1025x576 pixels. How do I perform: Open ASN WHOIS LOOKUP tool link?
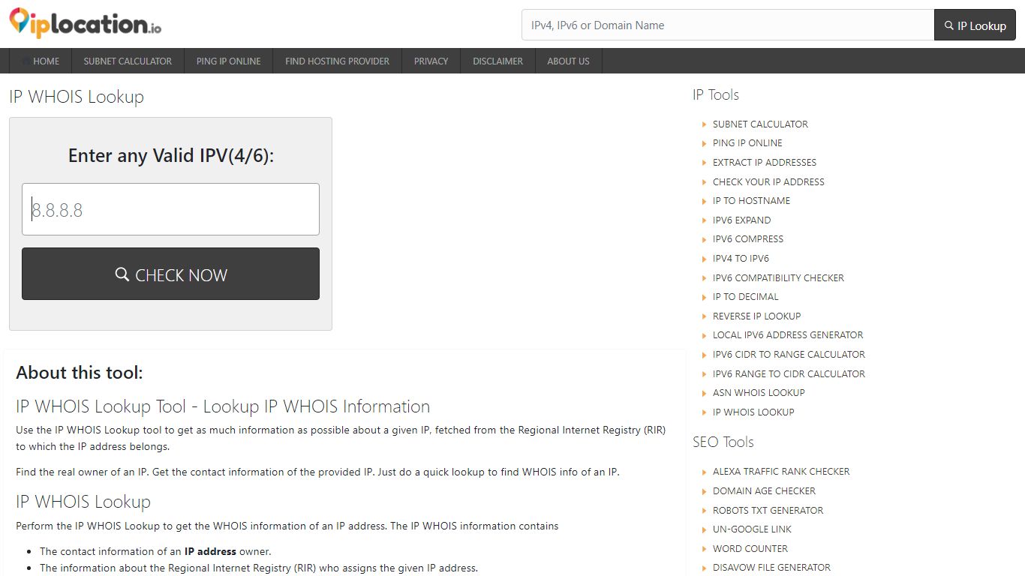(x=759, y=393)
